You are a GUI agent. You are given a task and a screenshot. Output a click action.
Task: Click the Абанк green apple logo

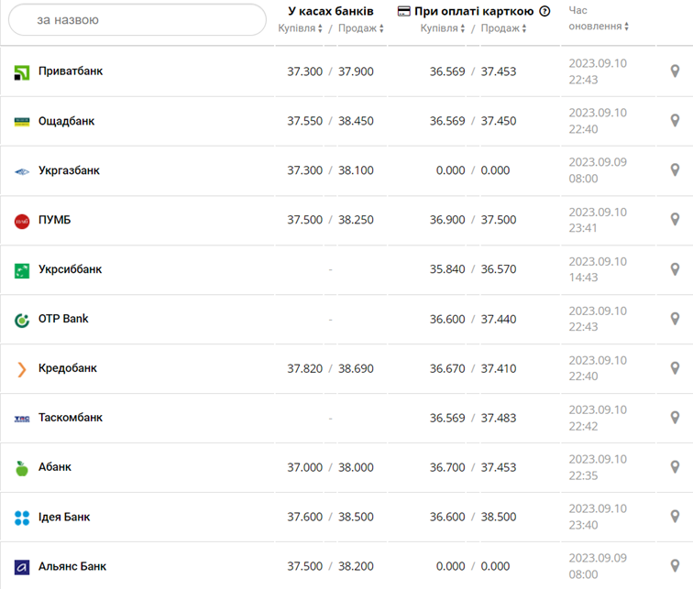pyautogui.click(x=22, y=468)
